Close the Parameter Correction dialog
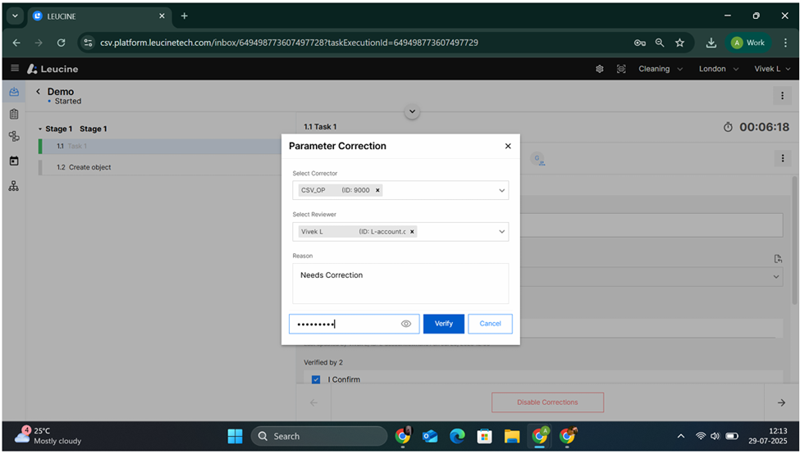Image resolution: width=800 pixels, height=454 pixels. [x=508, y=146]
